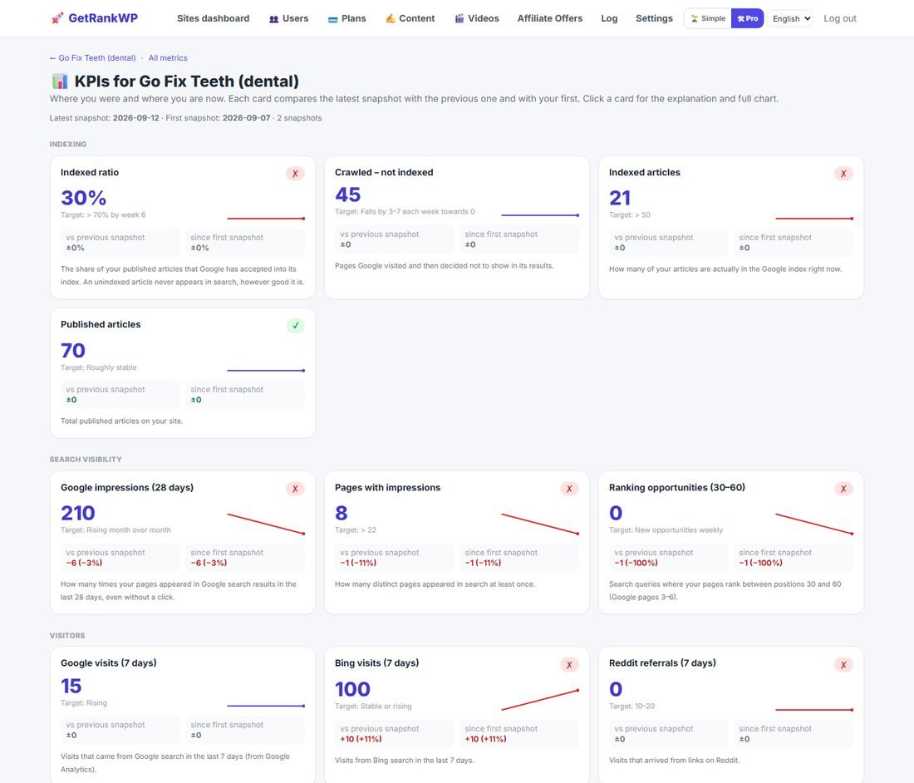Click the 70 Published articles value
Screen dimensions: 914x783
73,351
